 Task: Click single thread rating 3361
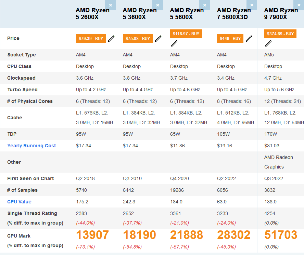(x=176, y=213)
